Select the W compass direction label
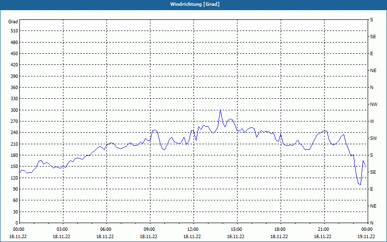 coord(372,121)
